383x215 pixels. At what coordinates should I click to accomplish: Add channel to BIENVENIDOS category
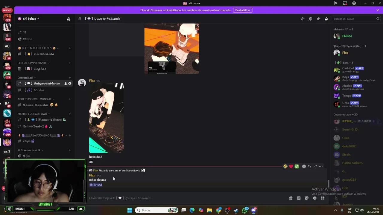(70, 48)
